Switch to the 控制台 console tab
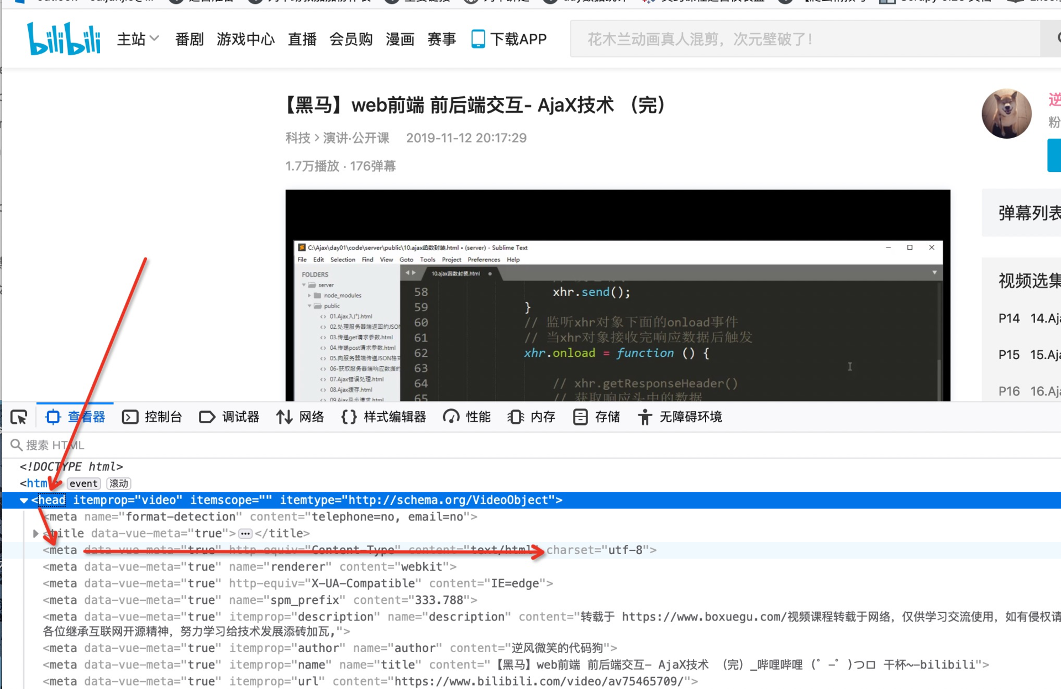This screenshot has height=689, width=1061. 152,417
